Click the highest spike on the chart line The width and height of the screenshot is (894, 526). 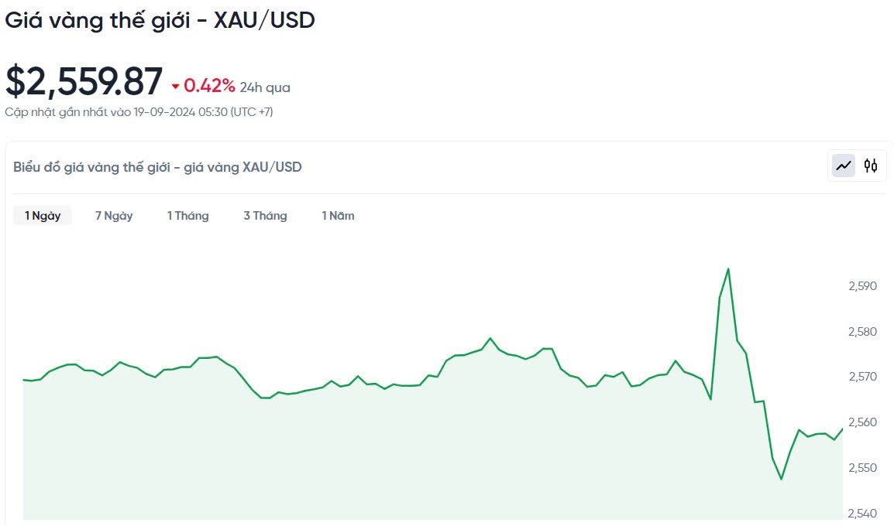coord(728,269)
